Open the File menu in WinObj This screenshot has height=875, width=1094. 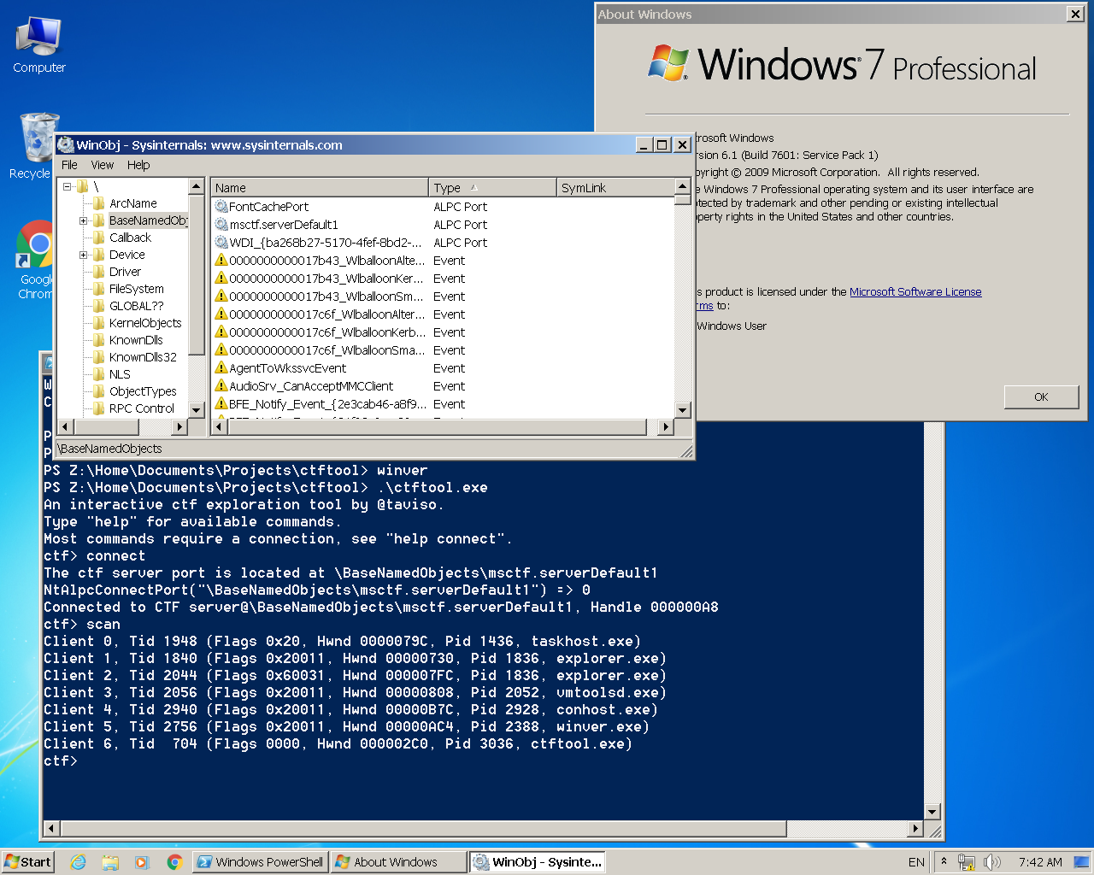point(69,165)
